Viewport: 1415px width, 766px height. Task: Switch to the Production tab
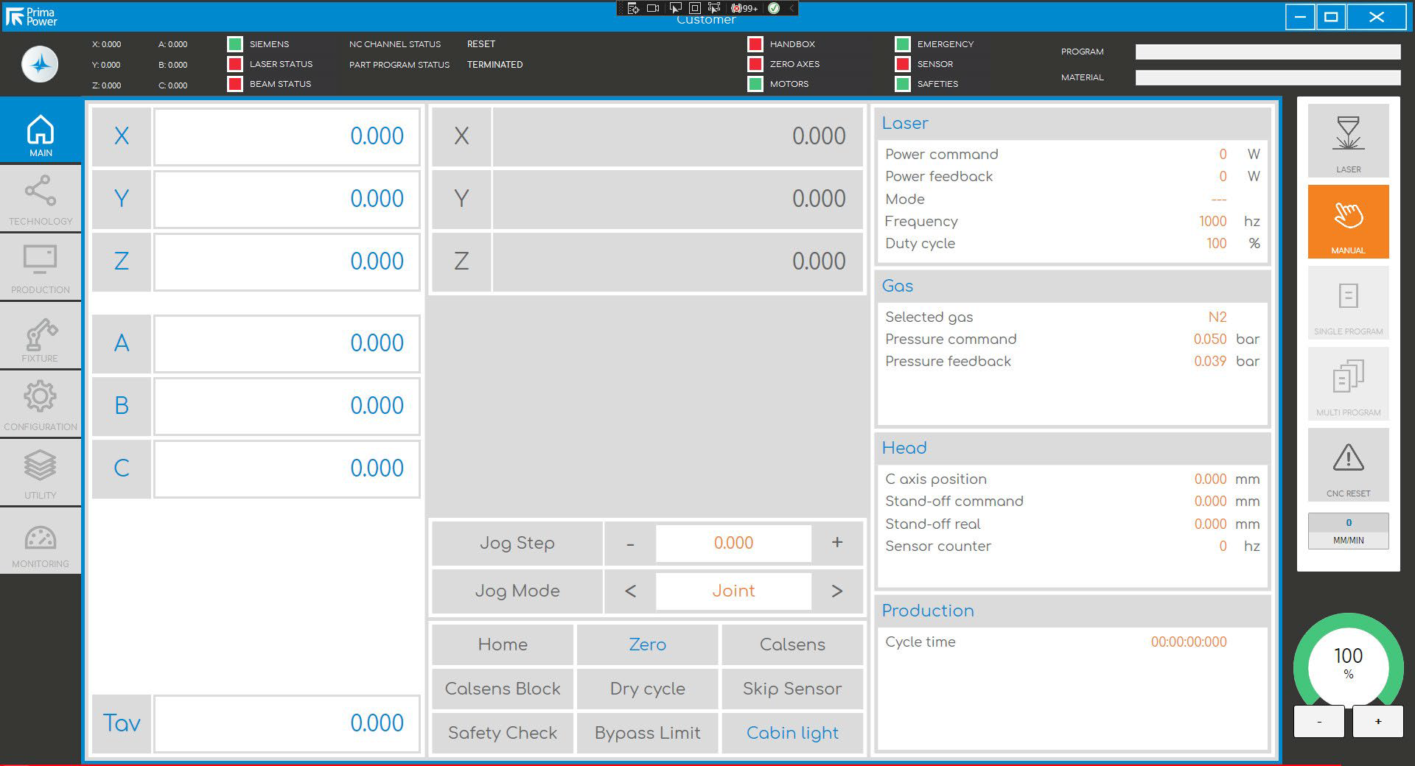coord(41,268)
